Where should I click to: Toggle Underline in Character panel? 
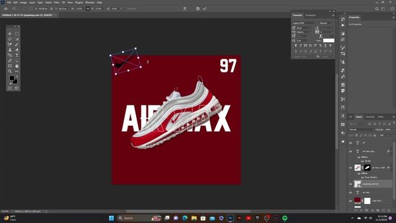point(325,46)
